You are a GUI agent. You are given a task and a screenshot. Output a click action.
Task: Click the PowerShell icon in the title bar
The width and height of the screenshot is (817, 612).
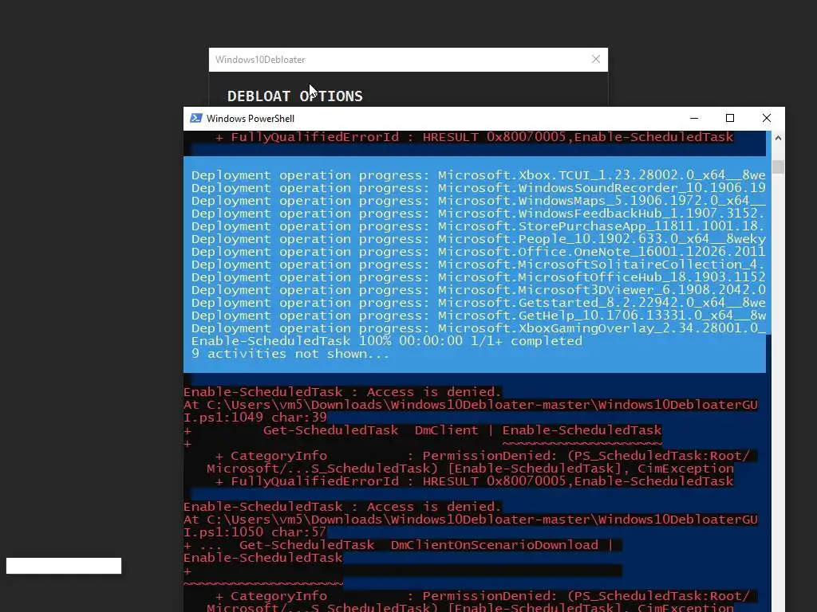(196, 118)
